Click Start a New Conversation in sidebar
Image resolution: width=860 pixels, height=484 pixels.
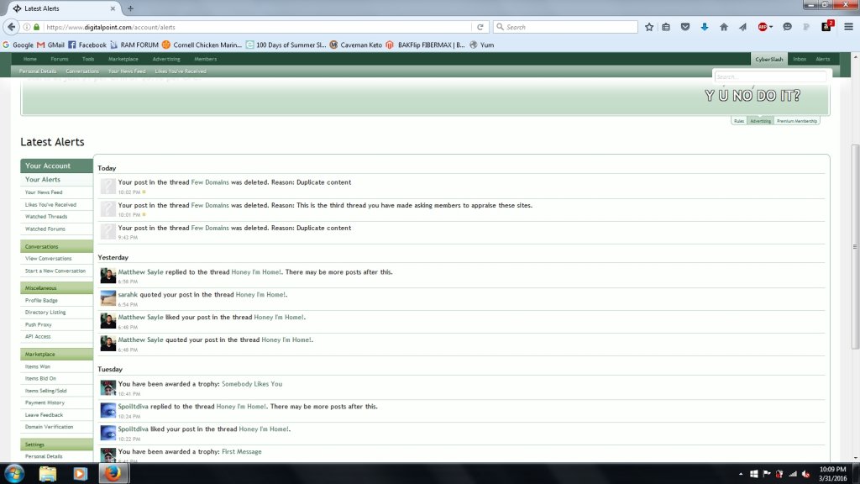click(x=56, y=271)
